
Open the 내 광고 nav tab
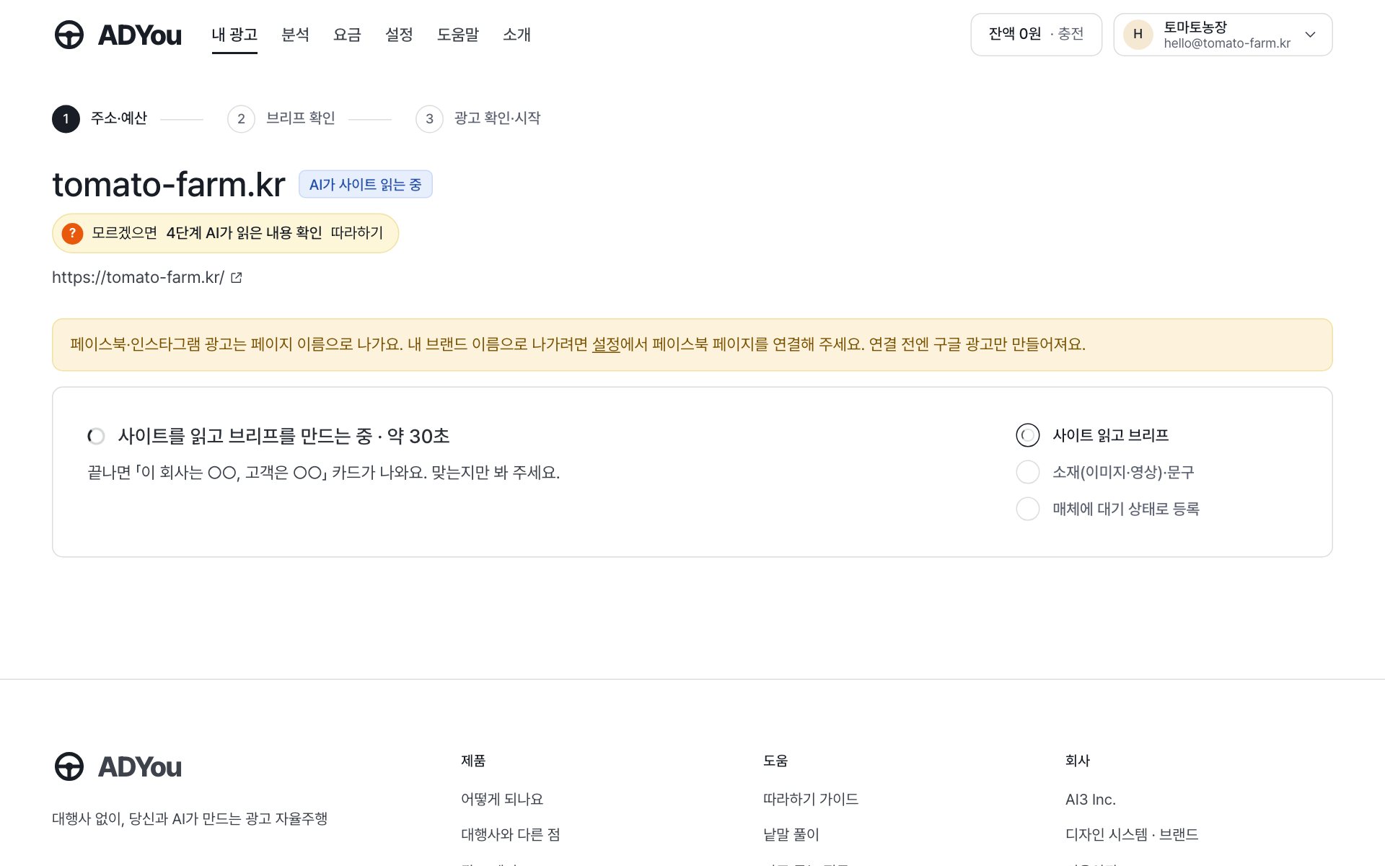coord(234,35)
